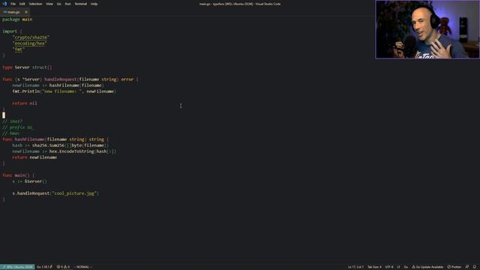
Task: Click the hex.EncodeToString call
Action: click(x=82, y=151)
